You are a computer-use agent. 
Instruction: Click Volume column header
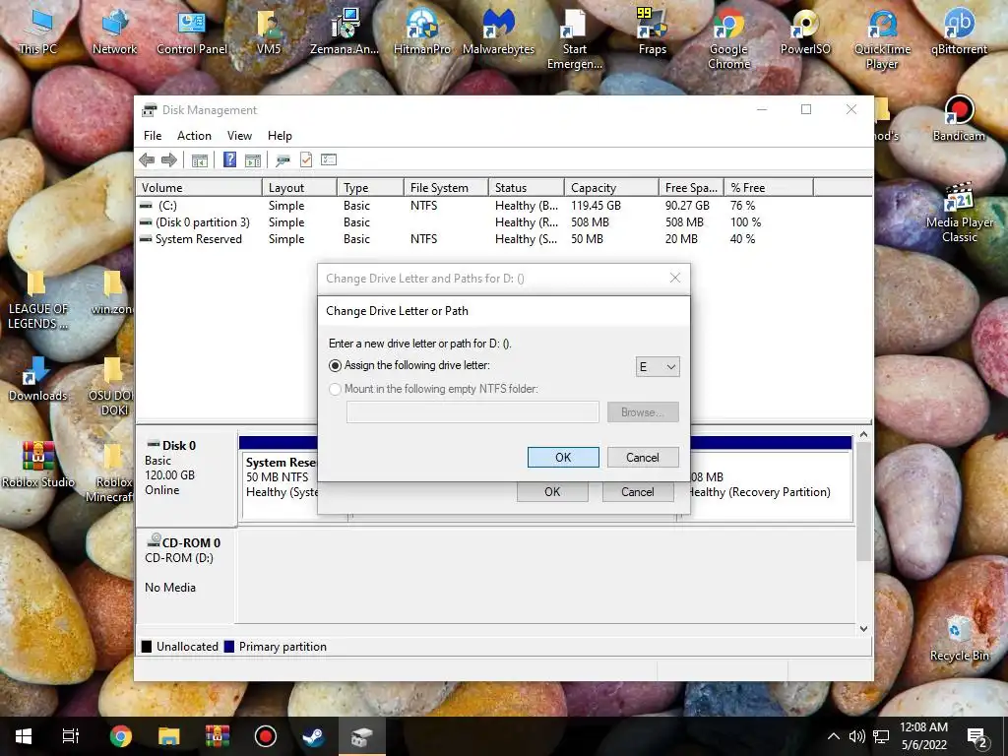pyautogui.click(x=199, y=188)
